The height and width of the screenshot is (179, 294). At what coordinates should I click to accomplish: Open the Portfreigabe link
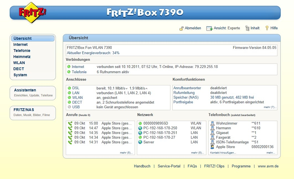coord(183,102)
